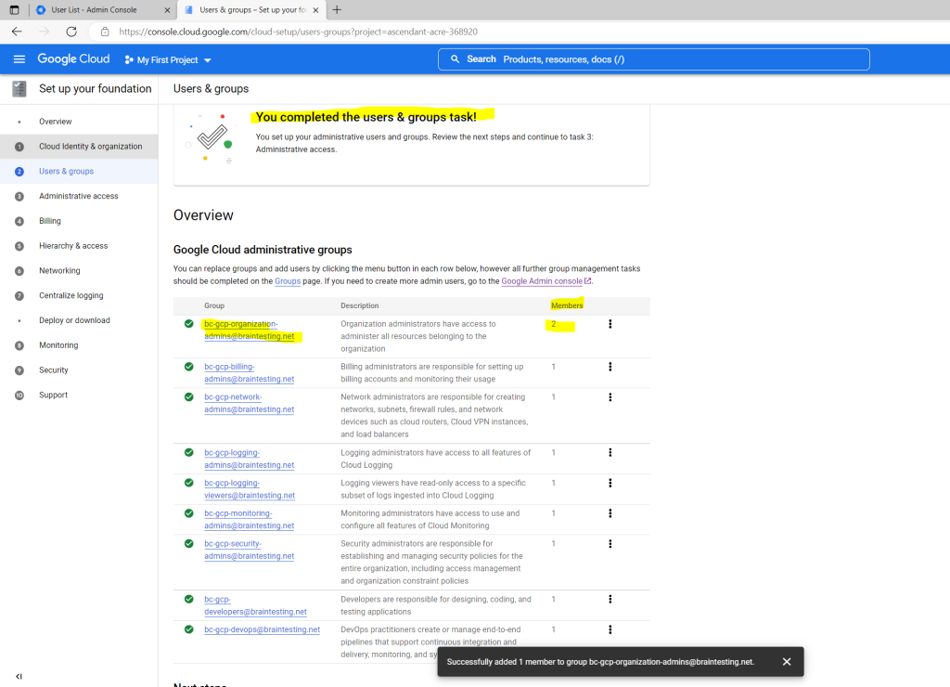Focus the Products, resources, docs search box
Screen dimensions: 950x687
click(x=654, y=59)
